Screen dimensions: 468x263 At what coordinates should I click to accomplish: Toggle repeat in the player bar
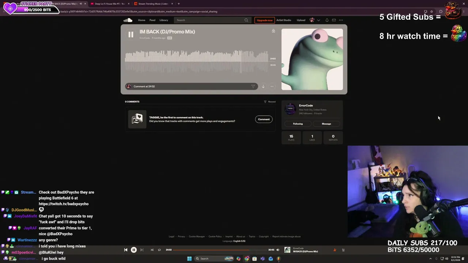(x=159, y=250)
